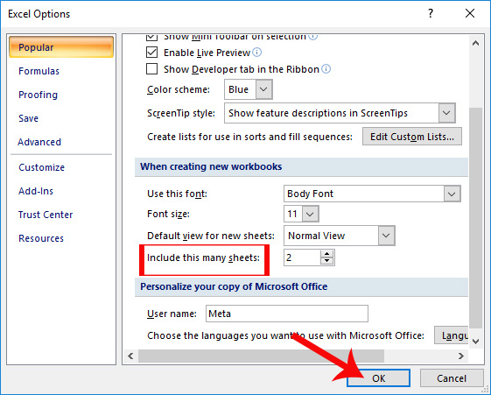Click info icon next to Enable Live Preview
Screen dimensions: 491x395
click(256, 52)
